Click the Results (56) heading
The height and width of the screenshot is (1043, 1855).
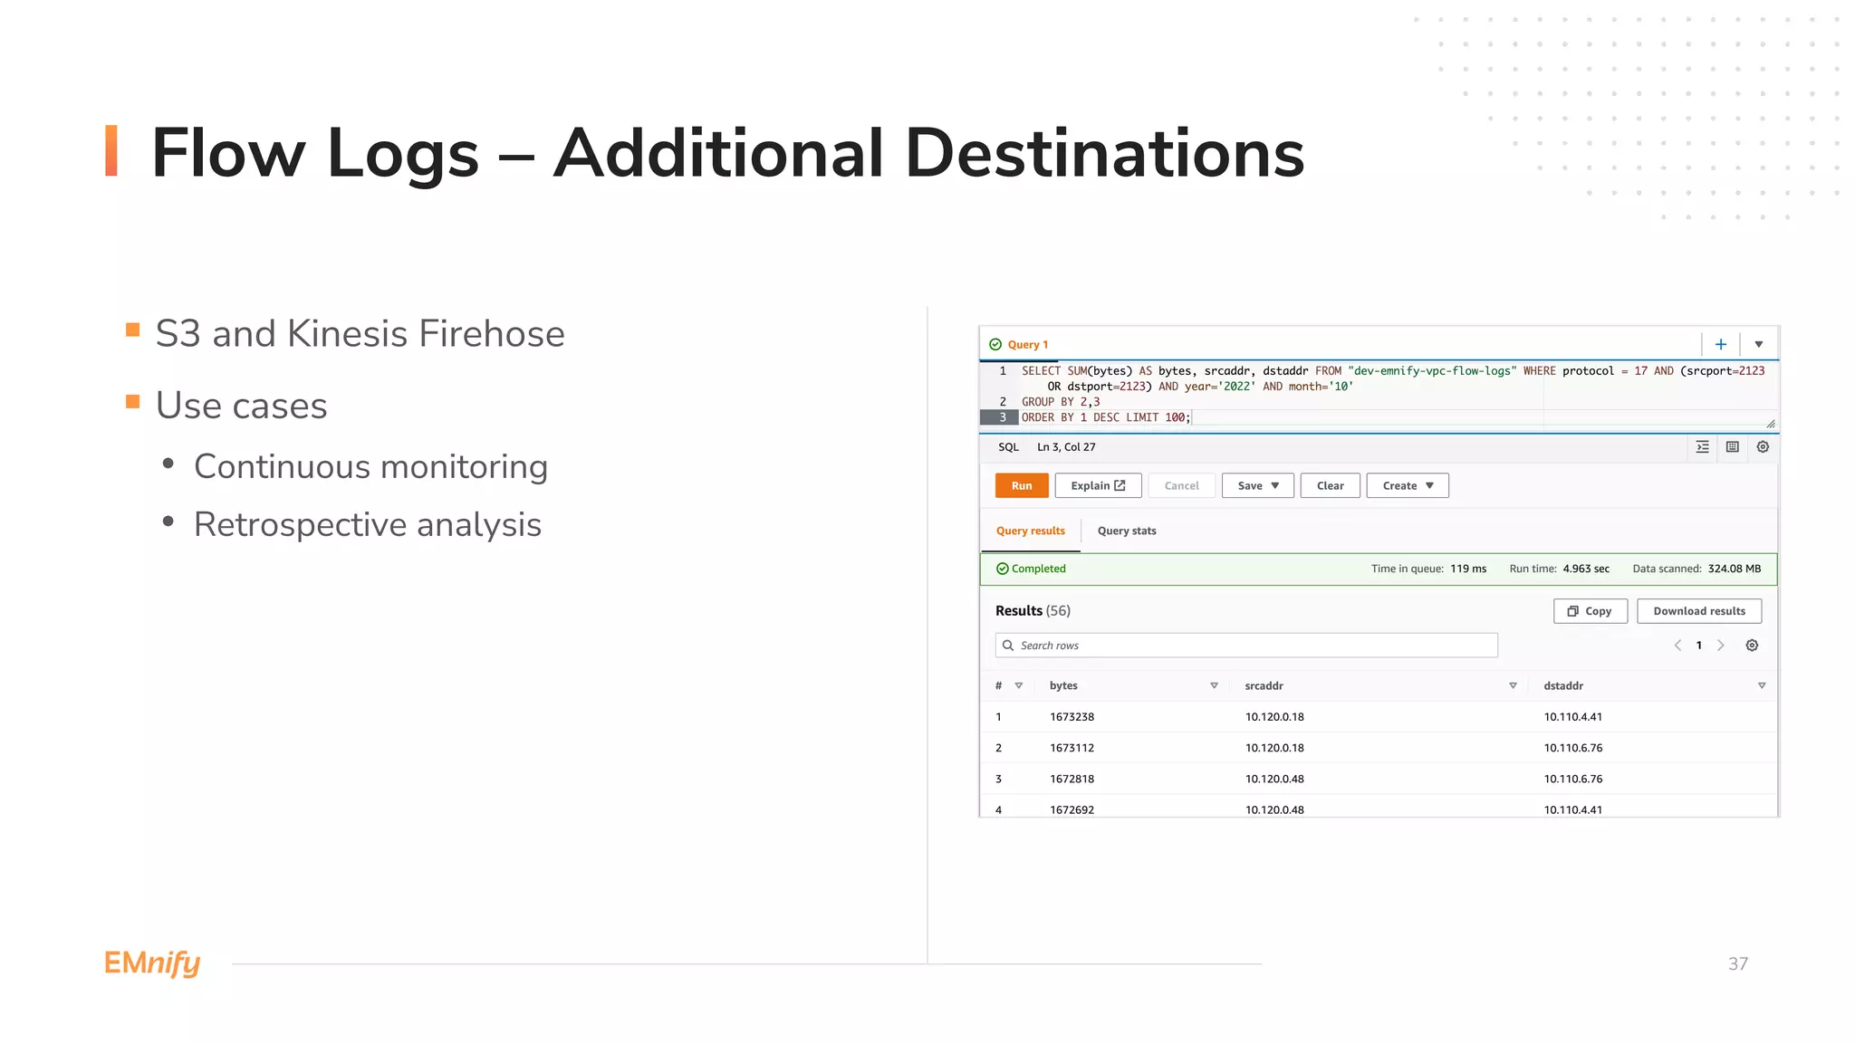coord(1033,611)
